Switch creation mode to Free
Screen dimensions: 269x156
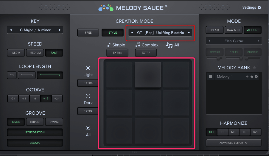pyautogui.click(x=88, y=33)
